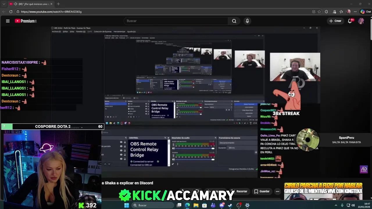The image size is (372, 209).
Task: Start voice search with microphone icon
Action: [x=247, y=21]
